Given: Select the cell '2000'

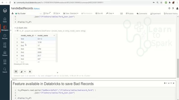Looking at the screenshot, I should pyautogui.click(x=46, y=52).
